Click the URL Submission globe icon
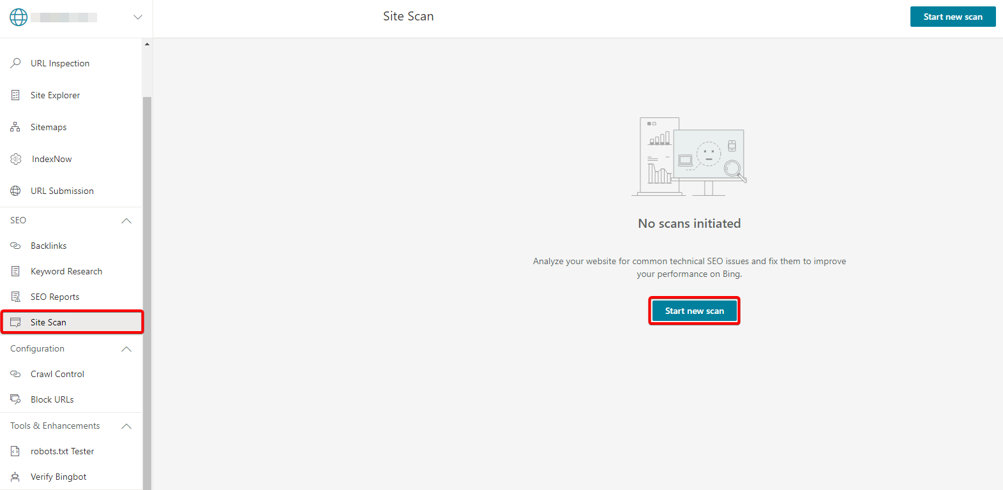1003x490 pixels. click(x=16, y=191)
